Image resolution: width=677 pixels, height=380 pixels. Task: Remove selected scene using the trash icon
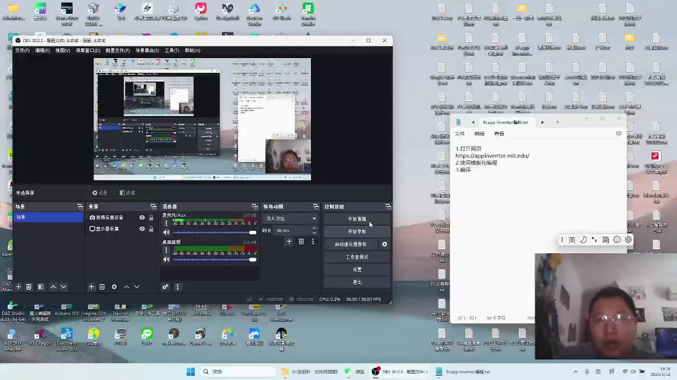[x=29, y=287]
